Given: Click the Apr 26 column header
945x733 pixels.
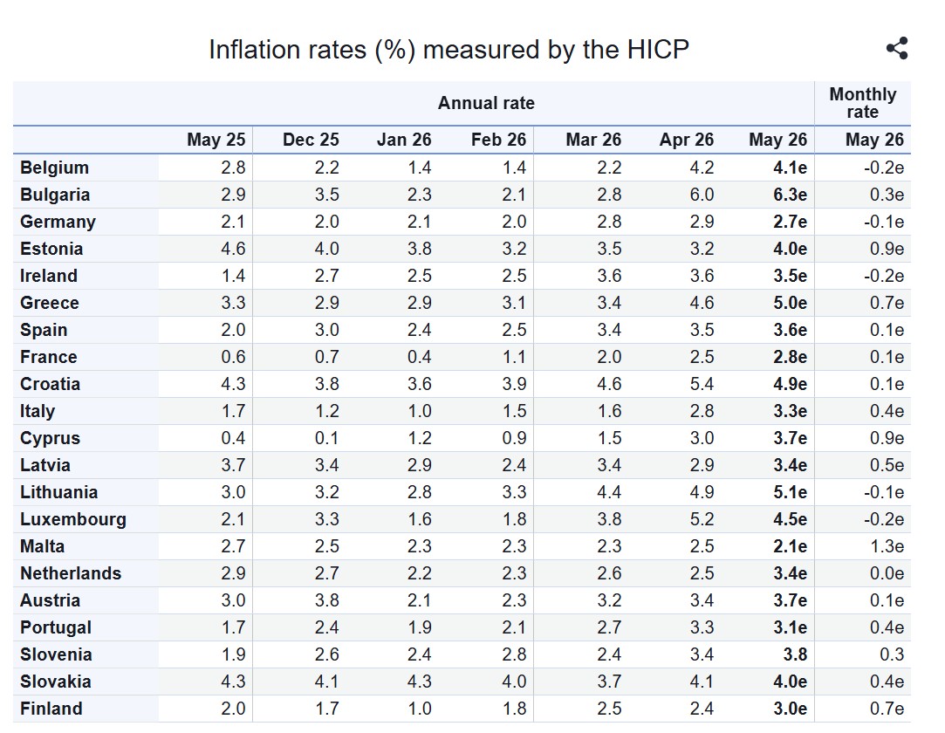Looking at the screenshot, I should 687,140.
